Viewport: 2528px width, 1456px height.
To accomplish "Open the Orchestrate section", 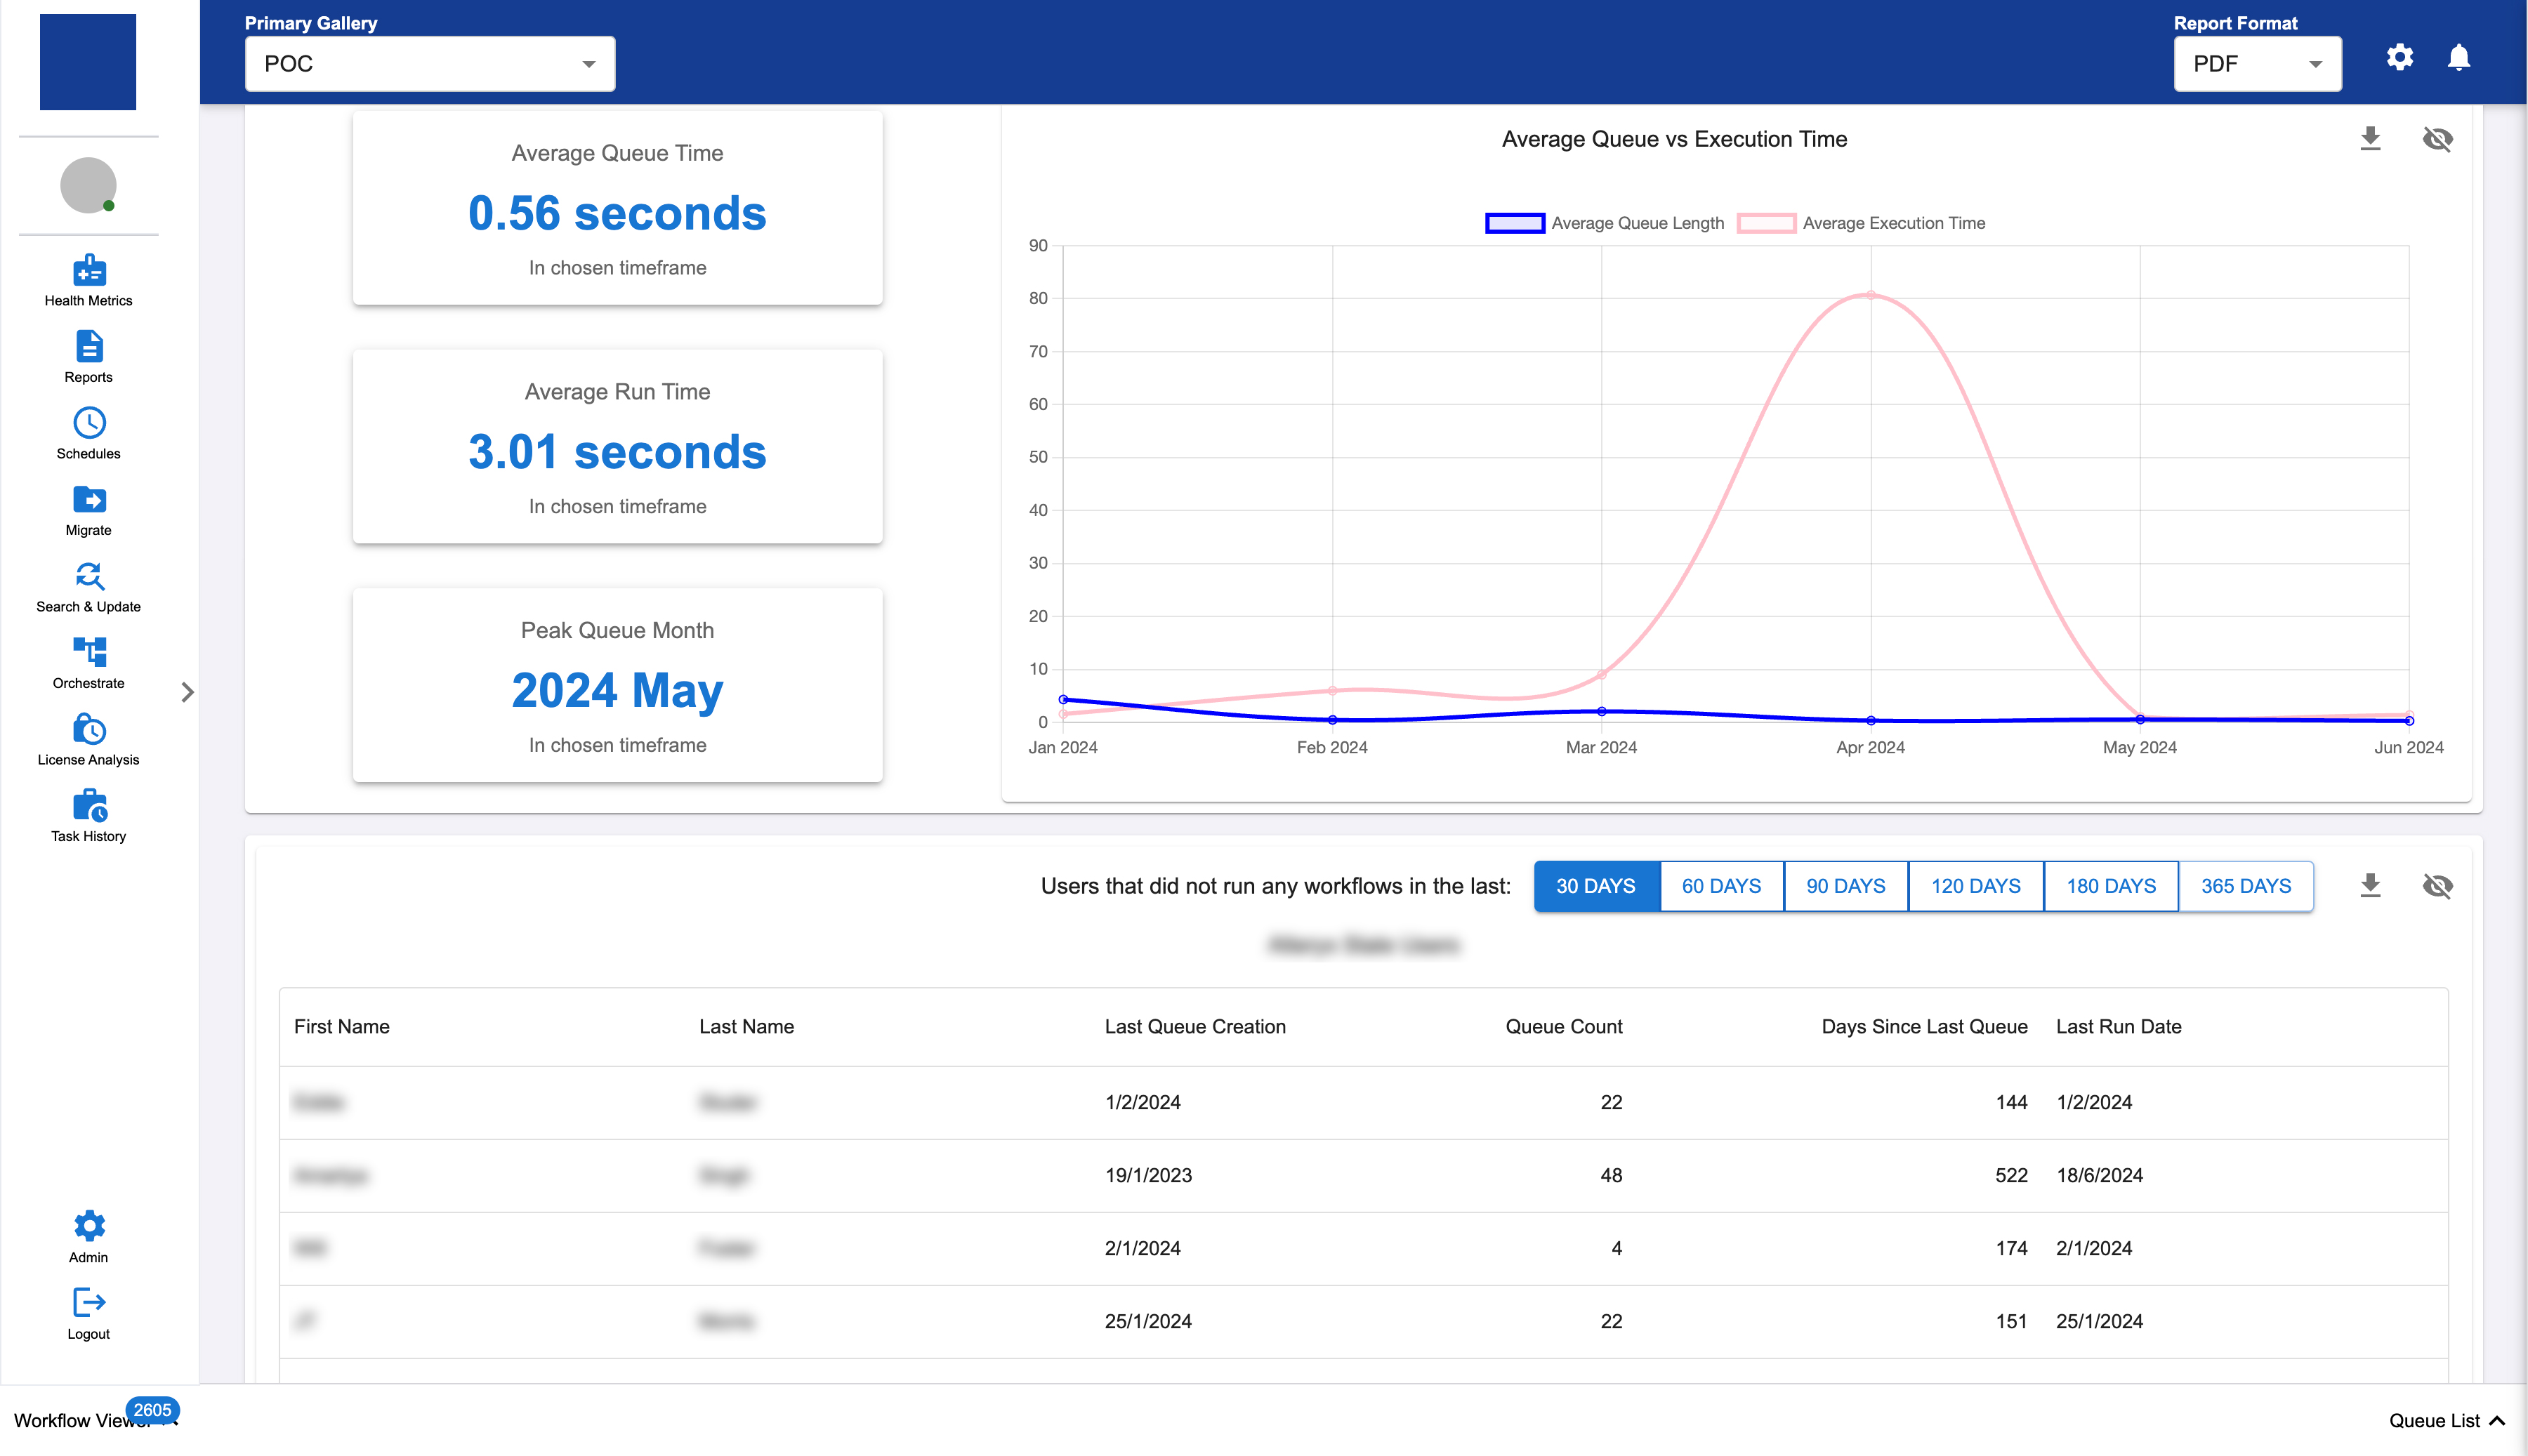I will [x=88, y=653].
